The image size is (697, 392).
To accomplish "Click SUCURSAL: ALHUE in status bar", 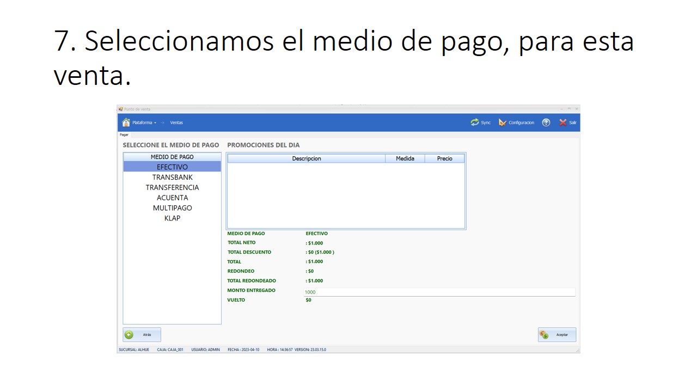I will tap(133, 350).
